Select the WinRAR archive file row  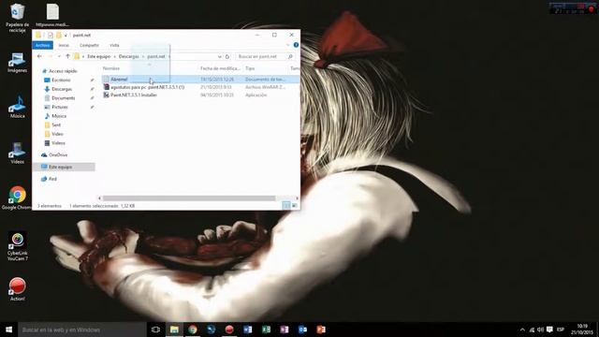pyautogui.click(x=200, y=87)
